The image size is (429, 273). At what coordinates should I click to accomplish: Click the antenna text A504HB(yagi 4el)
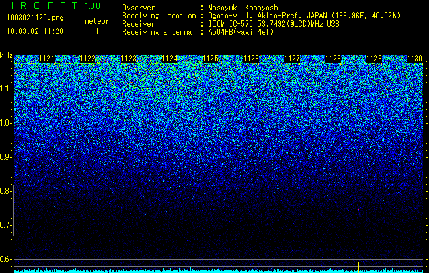click(241, 32)
